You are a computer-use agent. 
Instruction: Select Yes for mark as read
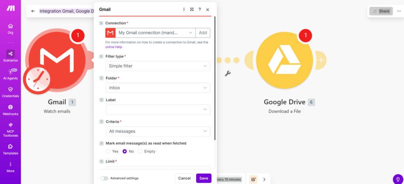click(108, 151)
